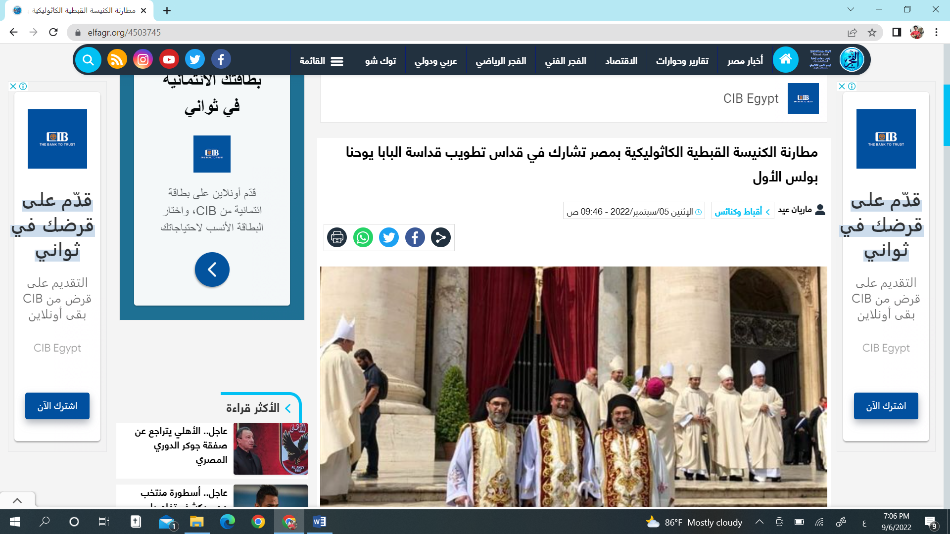Open the أقباط وكنائس category link
The height and width of the screenshot is (534, 950).
[x=742, y=212]
